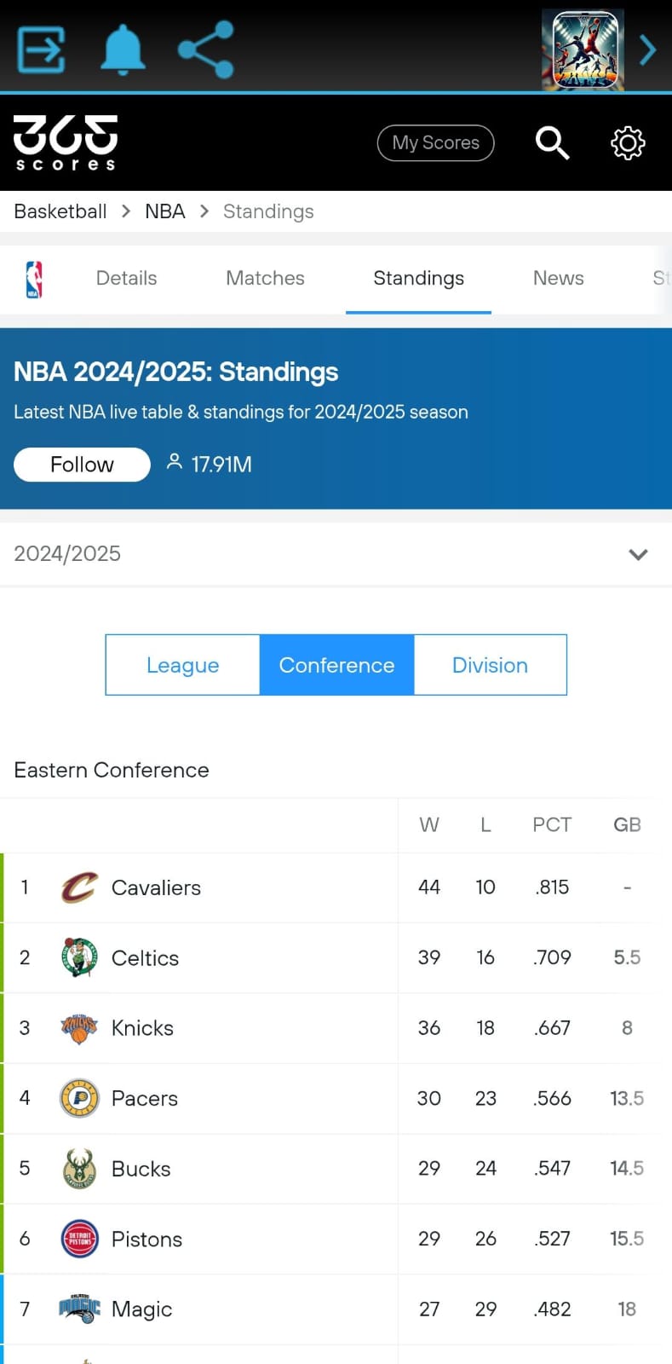Click the Follow button
672x1364 pixels.
click(x=82, y=465)
